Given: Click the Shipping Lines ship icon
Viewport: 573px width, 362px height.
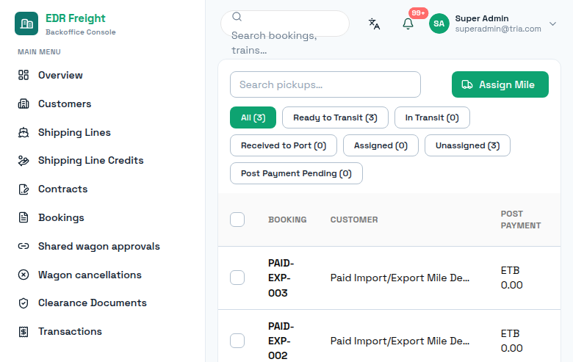Looking at the screenshot, I should coord(24,132).
